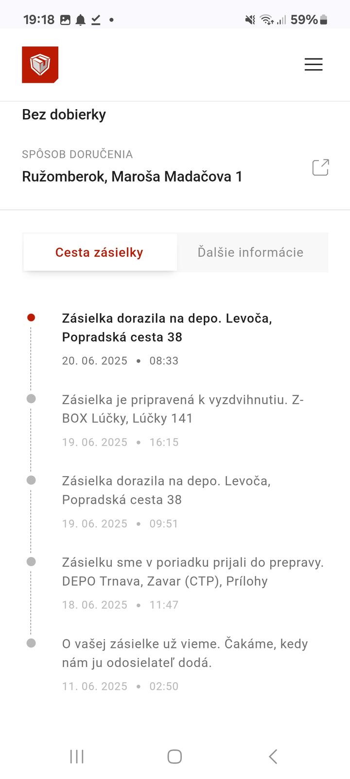Tap the Z-BOX Lúčky timeline dot

pyautogui.click(x=31, y=399)
